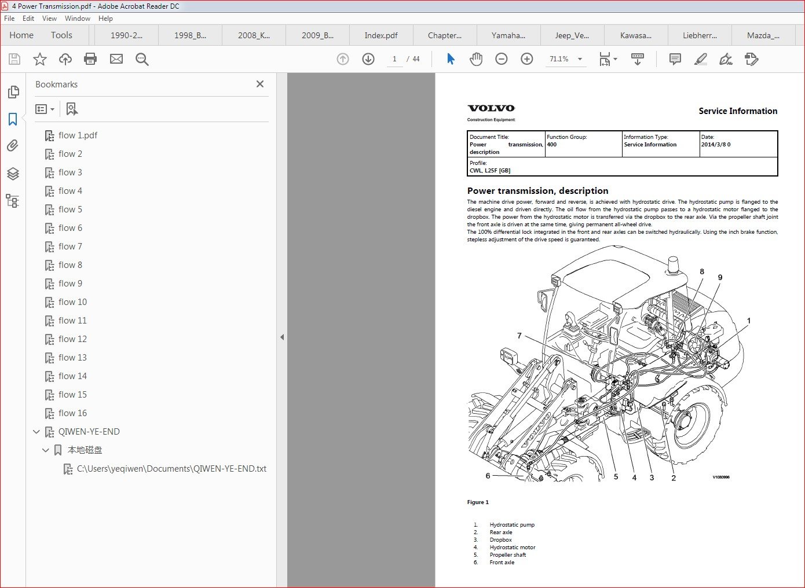Screen dimensions: 805x588
Task: Switch to the 1990-2... document tab
Action: point(126,35)
